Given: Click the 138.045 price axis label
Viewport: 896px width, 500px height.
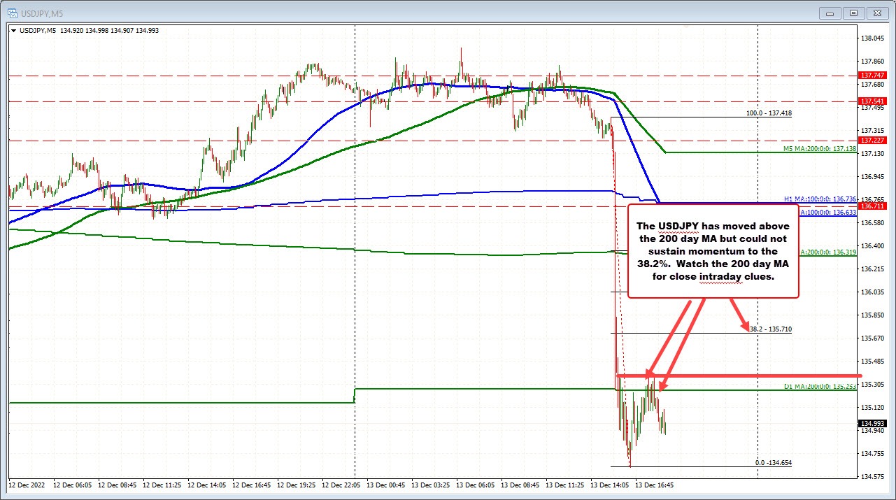Looking at the screenshot, I should [872, 38].
